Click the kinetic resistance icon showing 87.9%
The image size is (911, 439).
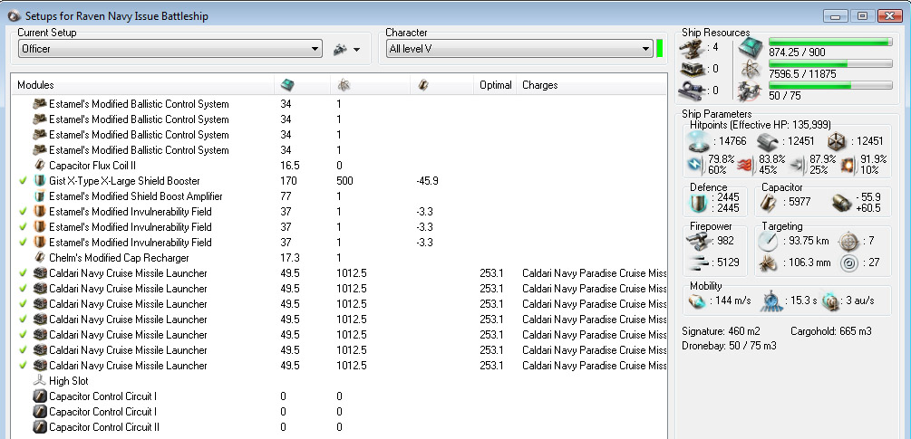click(798, 164)
